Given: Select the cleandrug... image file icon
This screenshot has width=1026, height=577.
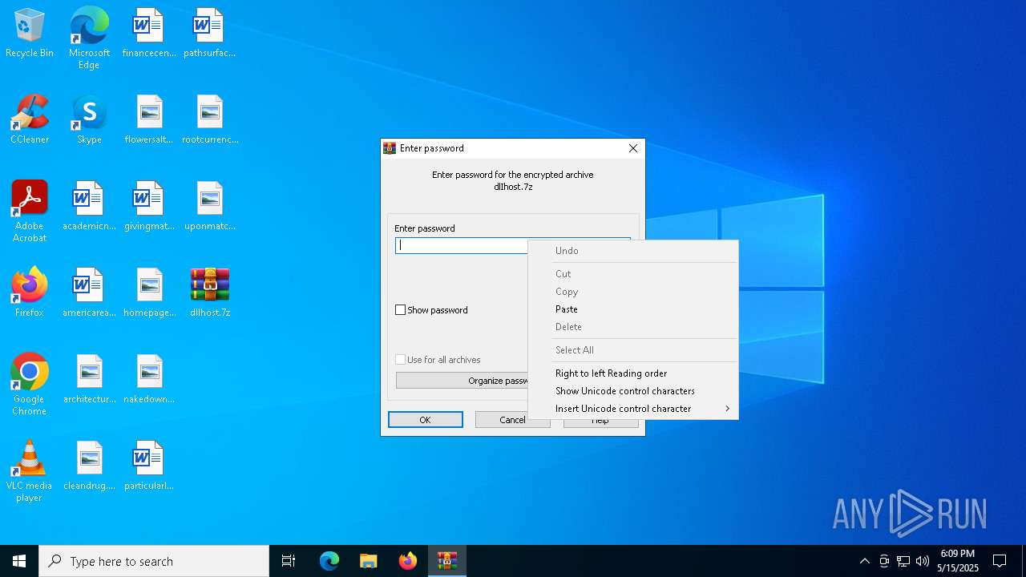Looking at the screenshot, I should [89, 466].
